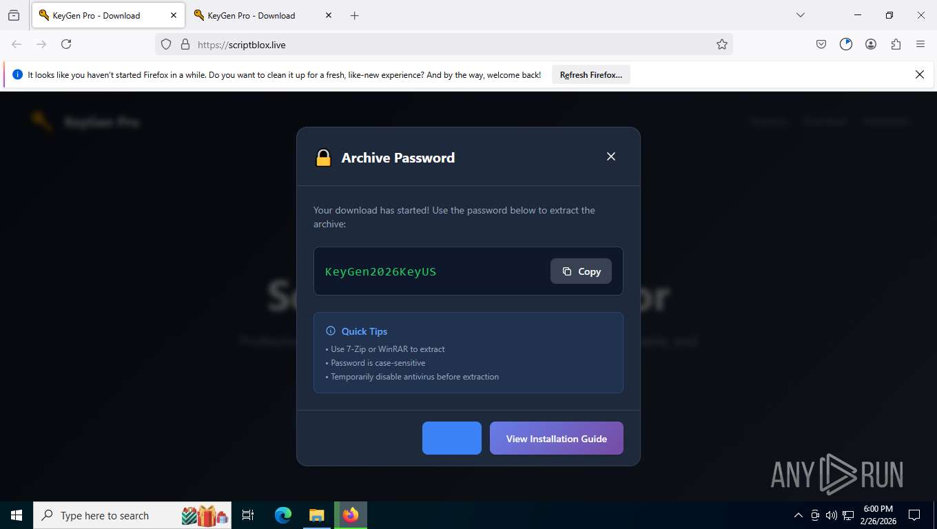Click the Firefox taskbar icon
This screenshot has height=529, width=937.
pyautogui.click(x=351, y=515)
